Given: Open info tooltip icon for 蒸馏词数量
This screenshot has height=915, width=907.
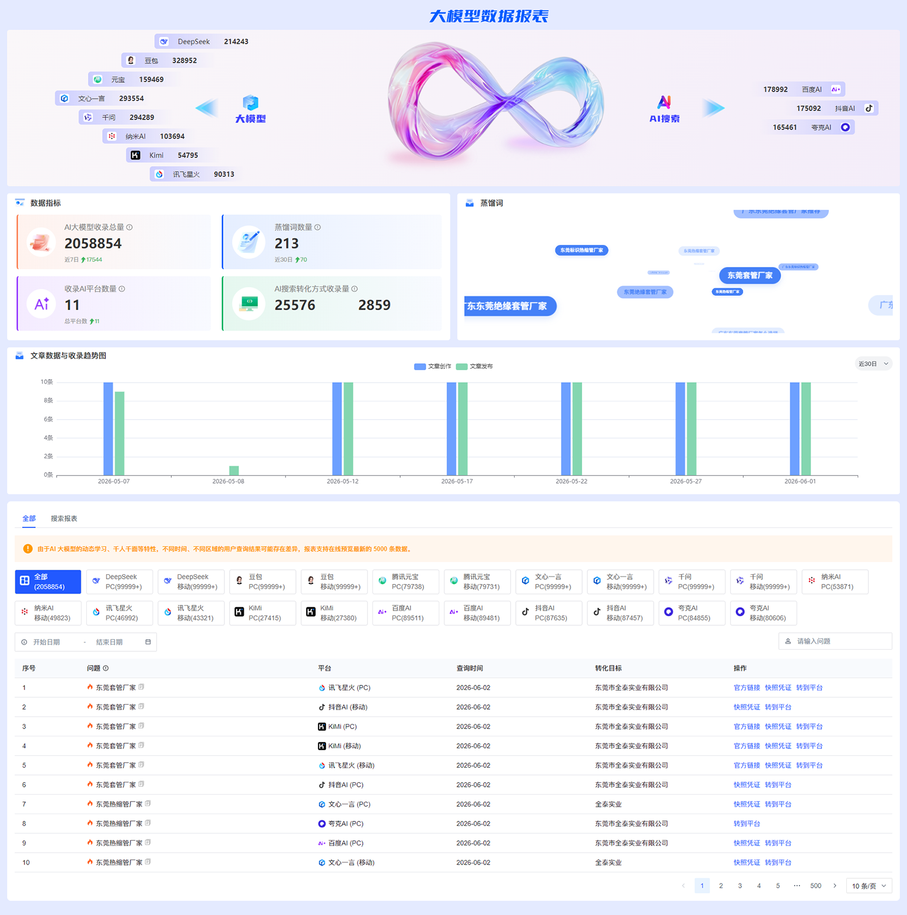Looking at the screenshot, I should click(x=317, y=227).
